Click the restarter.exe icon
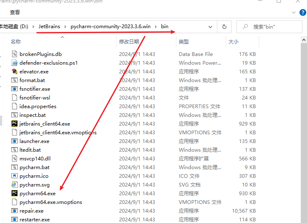 pos(15,220)
